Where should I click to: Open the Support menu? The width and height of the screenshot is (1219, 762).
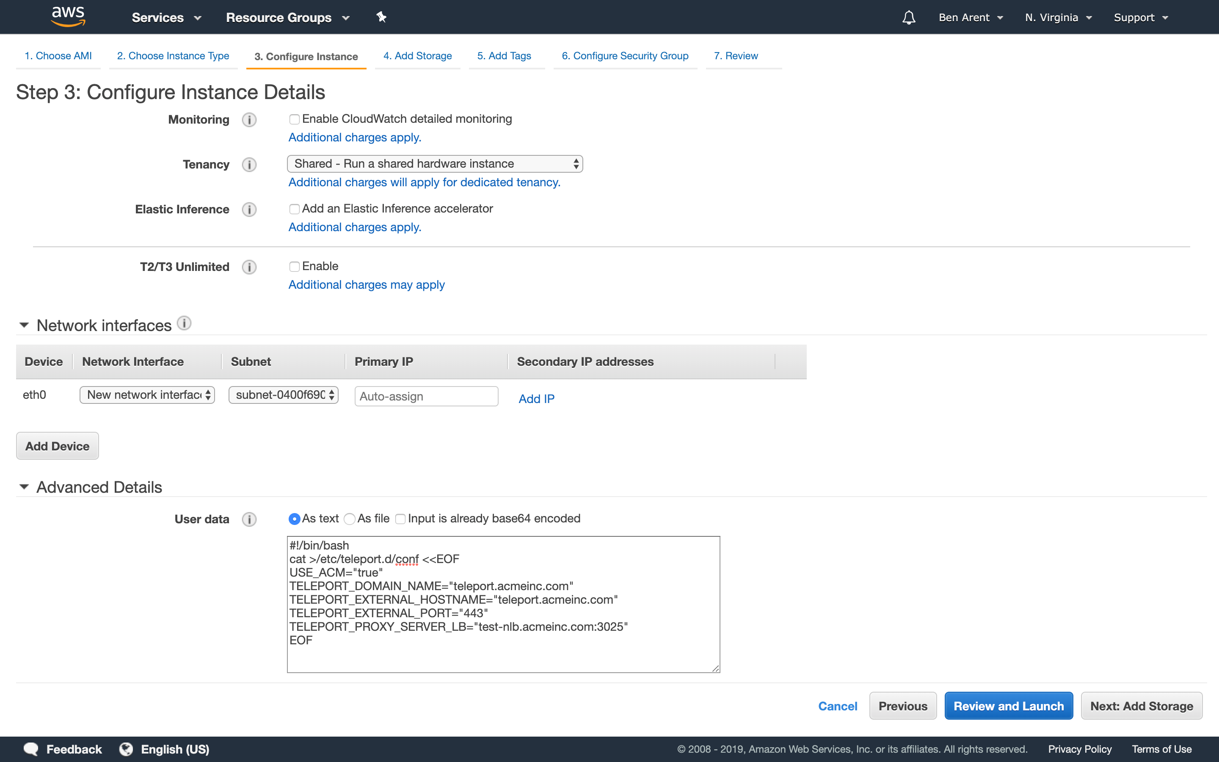1141,18
